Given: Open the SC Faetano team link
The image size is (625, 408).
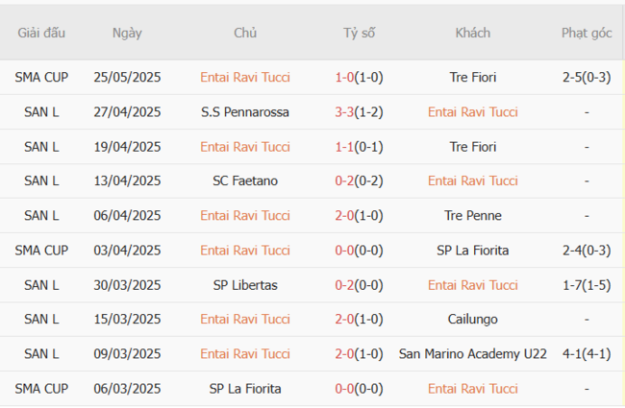Looking at the screenshot, I should click(x=245, y=181).
